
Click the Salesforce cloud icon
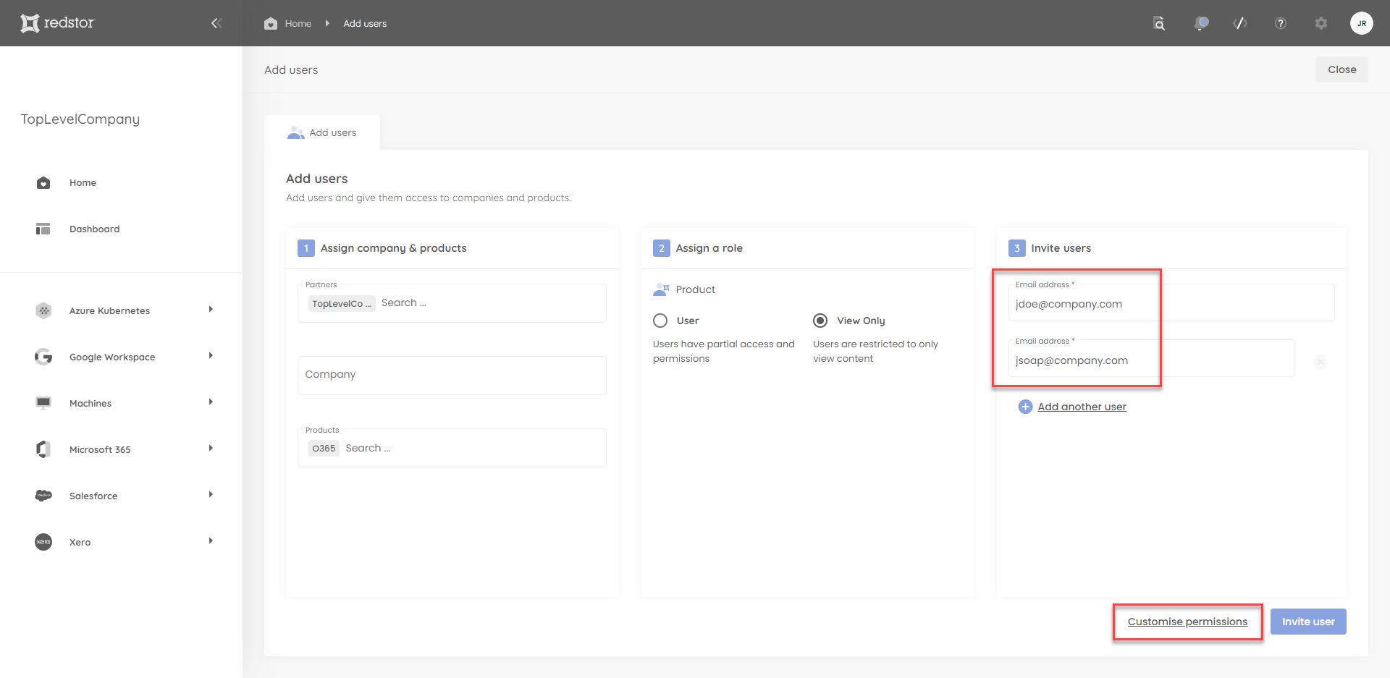click(43, 496)
